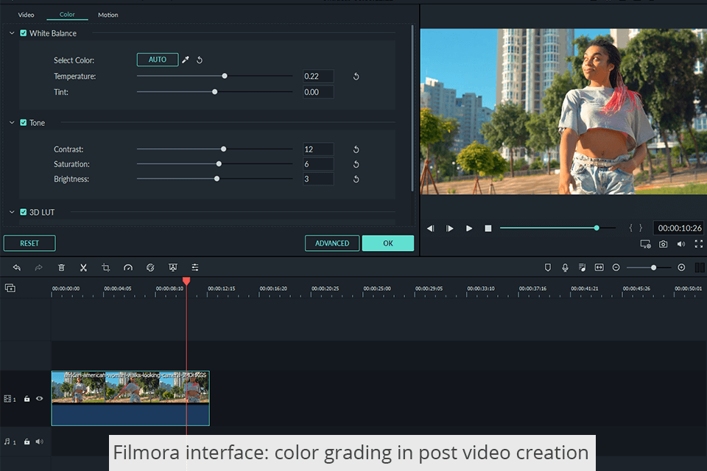Viewport: 707px width, 471px height.
Task: Reset the Temperature value
Action: click(356, 77)
